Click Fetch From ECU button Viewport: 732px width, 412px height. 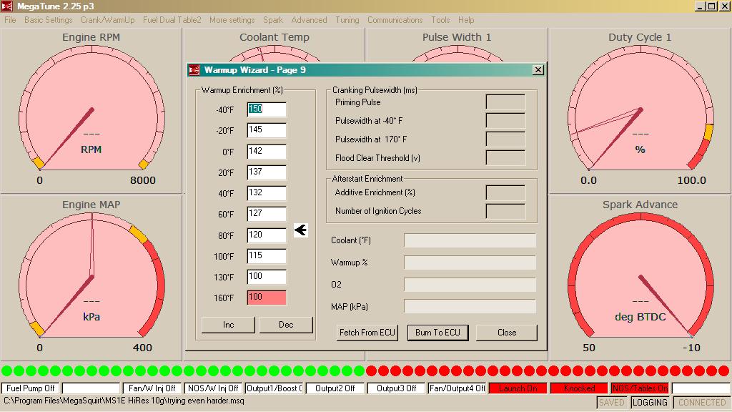pyautogui.click(x=367, y=333)
